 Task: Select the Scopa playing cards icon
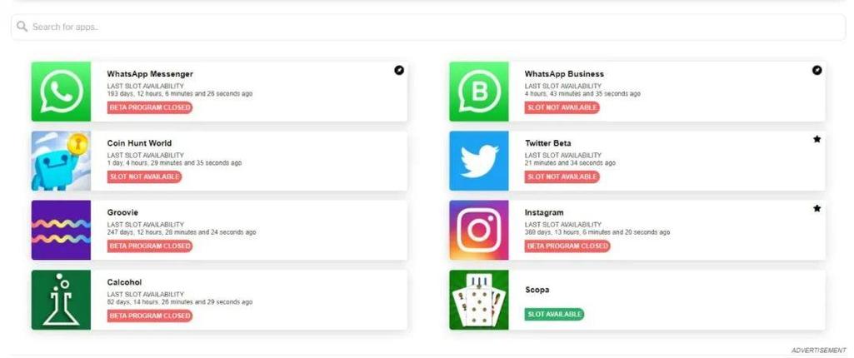click(479, 300)
